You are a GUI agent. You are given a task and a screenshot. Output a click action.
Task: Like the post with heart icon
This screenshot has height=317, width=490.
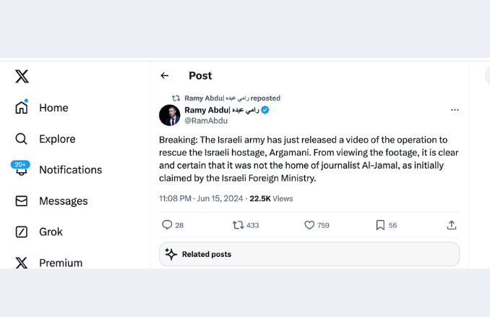(x=309, y=225)
